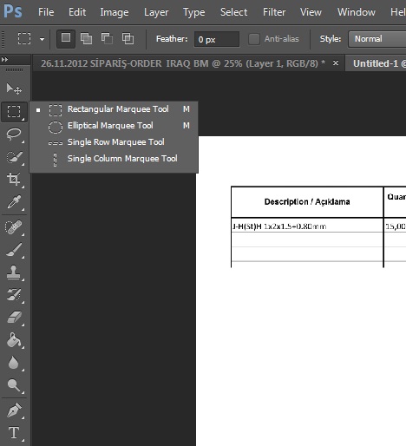Choose Single Column Marquee Tool from flyout
The width and height of the screenshot is (406, 446).
(114, 159)
